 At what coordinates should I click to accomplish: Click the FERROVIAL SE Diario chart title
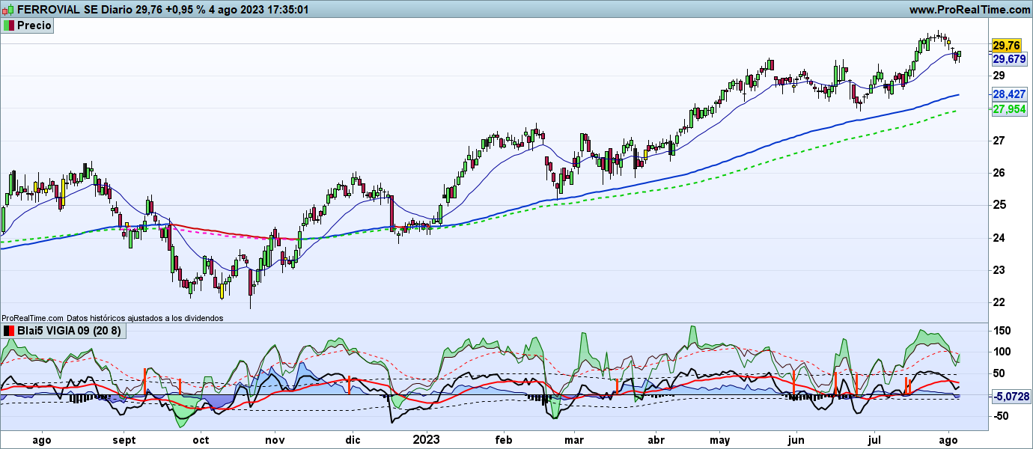162,10
